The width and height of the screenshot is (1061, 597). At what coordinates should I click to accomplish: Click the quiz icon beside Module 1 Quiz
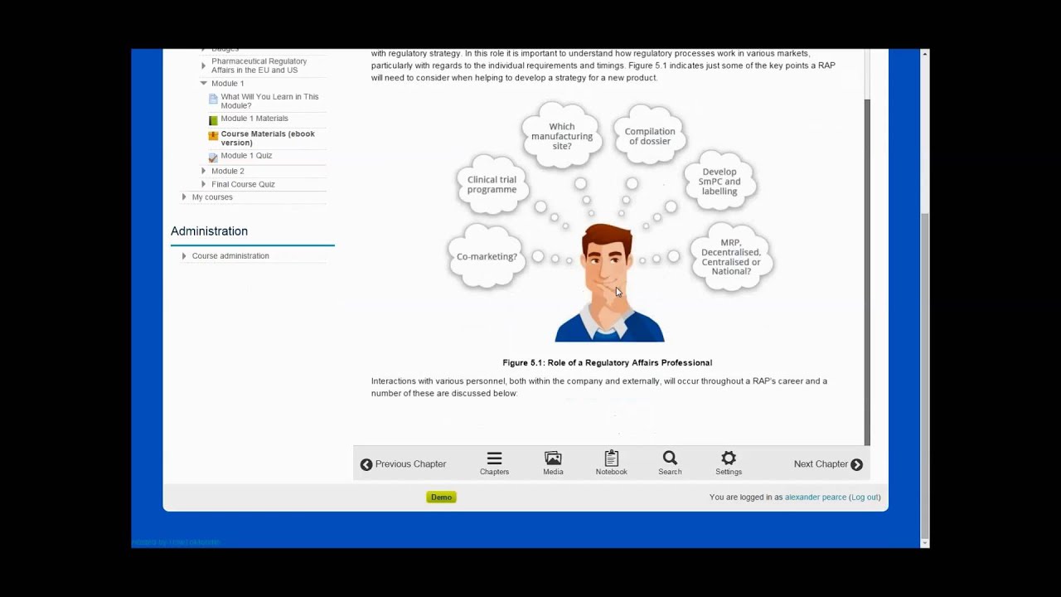pyautogui.click(x=213, y=157)
